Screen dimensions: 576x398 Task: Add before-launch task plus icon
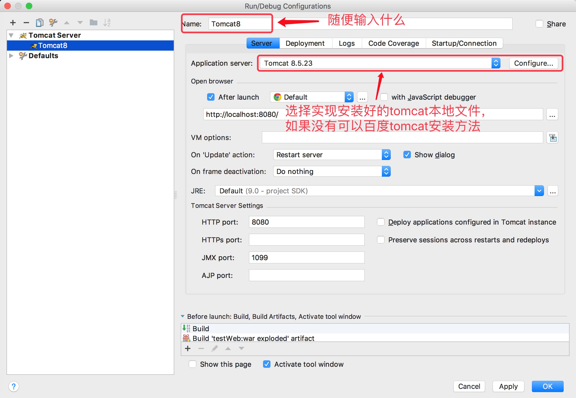point(188,348)
